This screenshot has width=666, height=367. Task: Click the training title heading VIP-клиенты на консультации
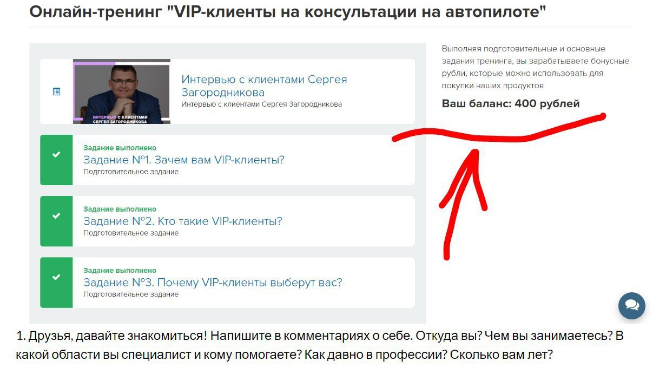[x=287, y=11]
